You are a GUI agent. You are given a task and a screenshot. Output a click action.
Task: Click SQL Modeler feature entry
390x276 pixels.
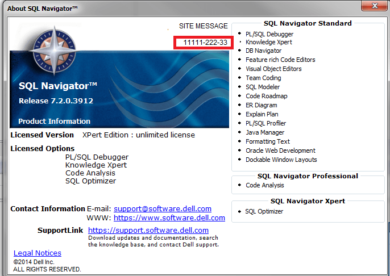pyautogui.click(x=263, y=87)
